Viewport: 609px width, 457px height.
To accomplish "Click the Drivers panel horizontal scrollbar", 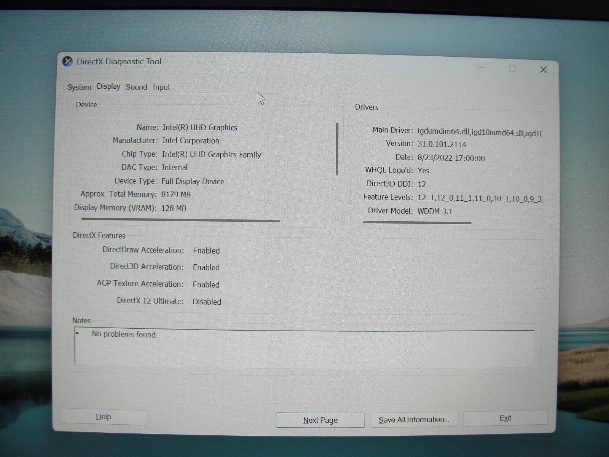I will click(417, 222).
